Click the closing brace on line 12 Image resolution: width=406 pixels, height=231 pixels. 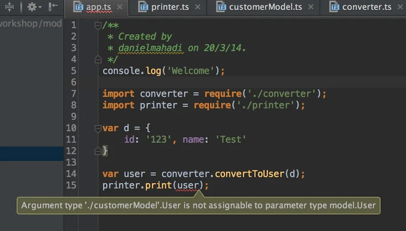click(x=105, y=150)
